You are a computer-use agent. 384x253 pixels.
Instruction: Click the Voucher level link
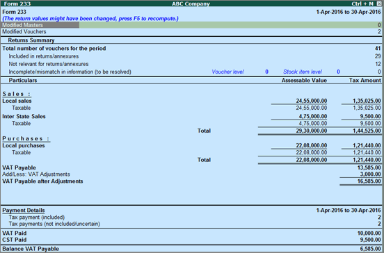[x=227, y=72]
